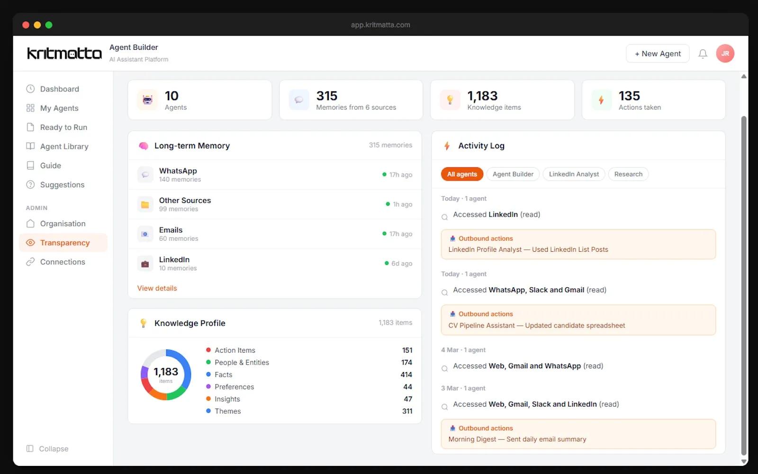Click the WhatsApp memory source icon

tap(145, 175)
